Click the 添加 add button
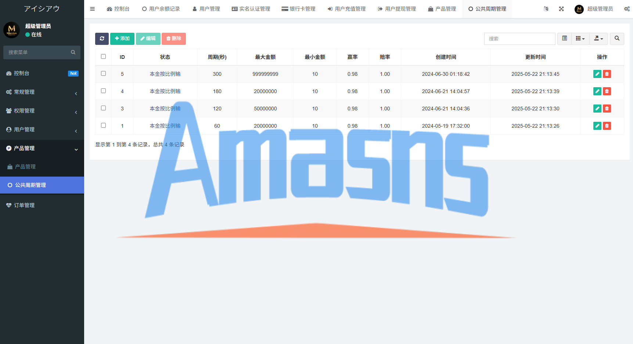633x344 pixels. (122, 39)
